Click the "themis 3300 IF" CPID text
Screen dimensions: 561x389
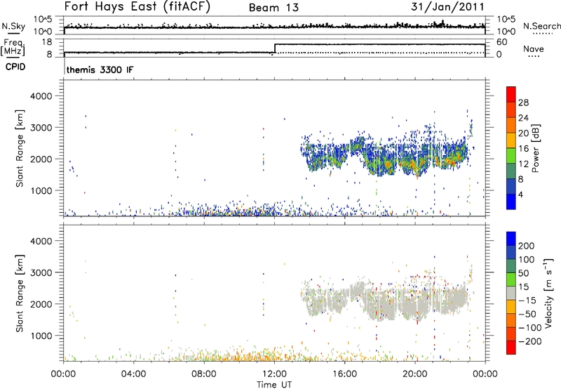click(100, 70)
